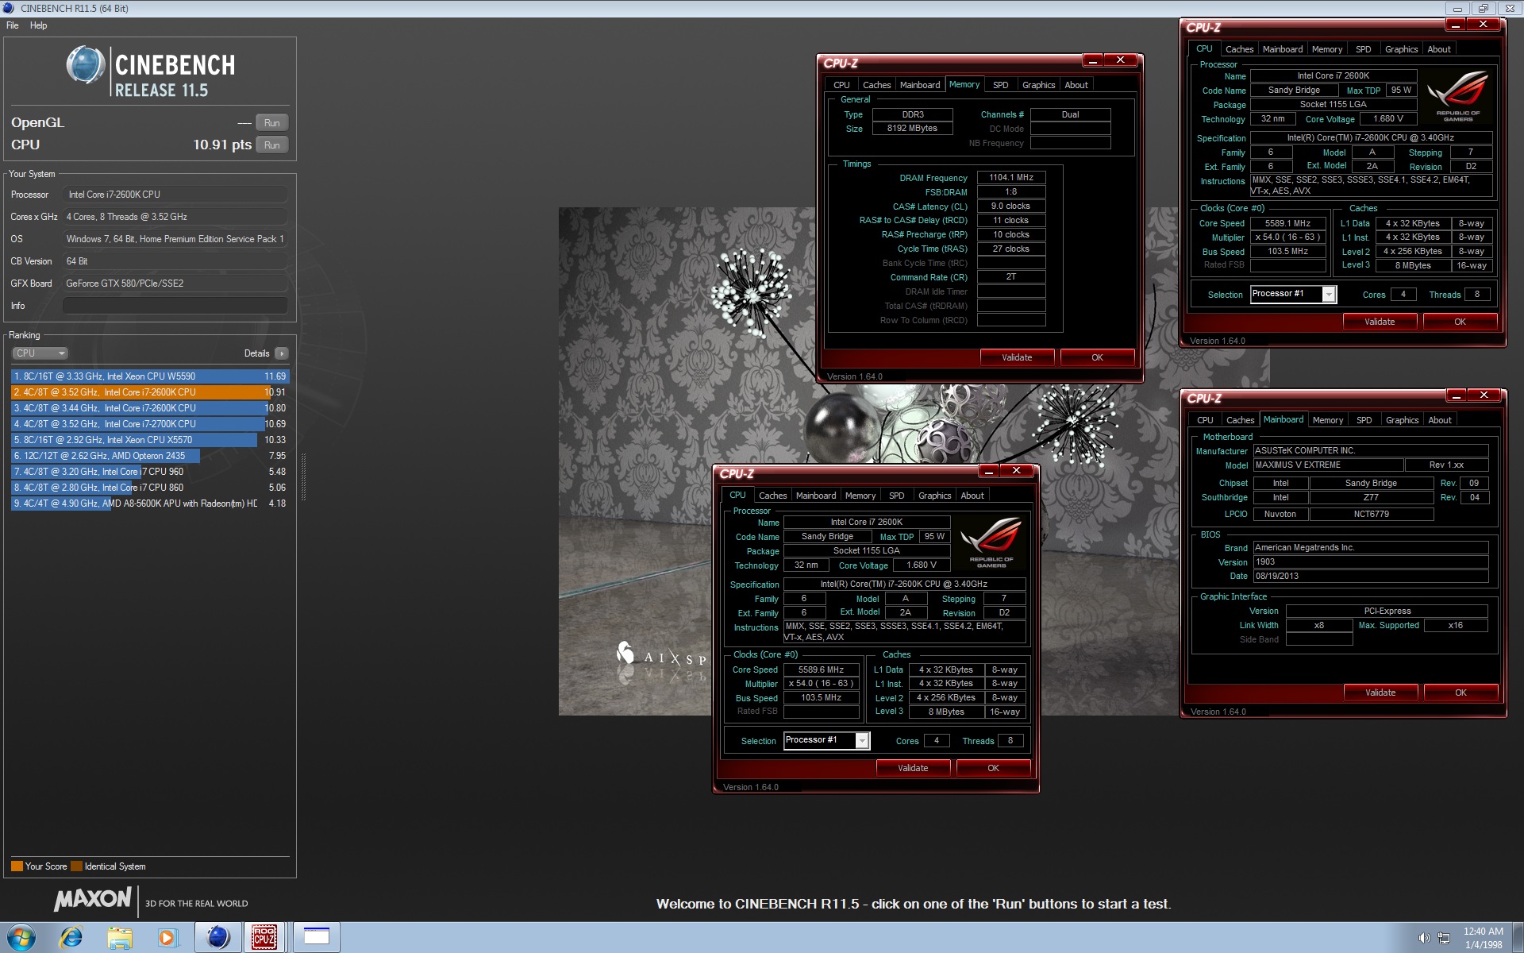
Task: Select ranking row i7-2700K CPU 10.69
Action: coord(150,424)
